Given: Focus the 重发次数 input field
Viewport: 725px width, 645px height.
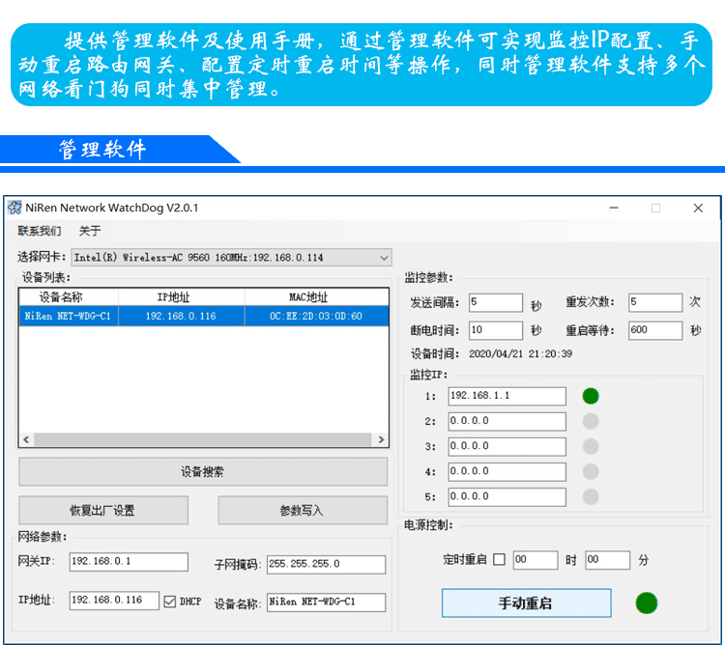Looking at the screenshot, I should (655, 302).
